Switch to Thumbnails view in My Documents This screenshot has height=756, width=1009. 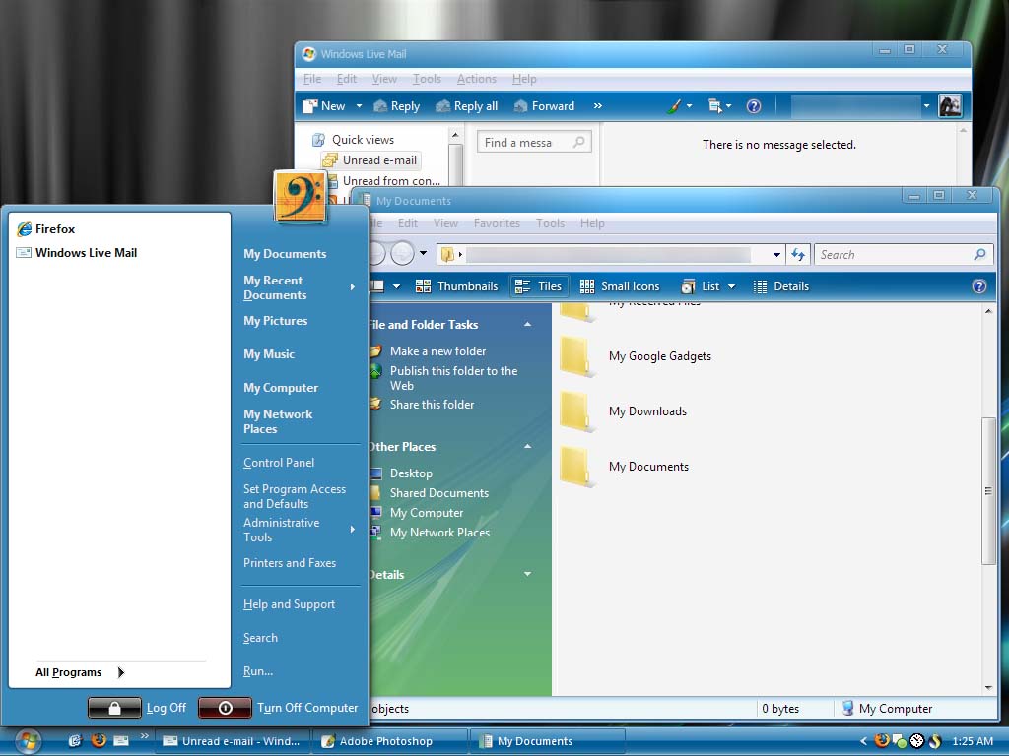458,285
